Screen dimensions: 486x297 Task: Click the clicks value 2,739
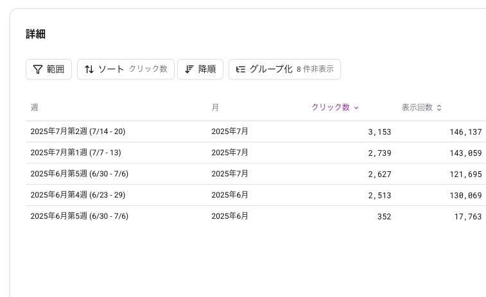click(x=379, y=153)
